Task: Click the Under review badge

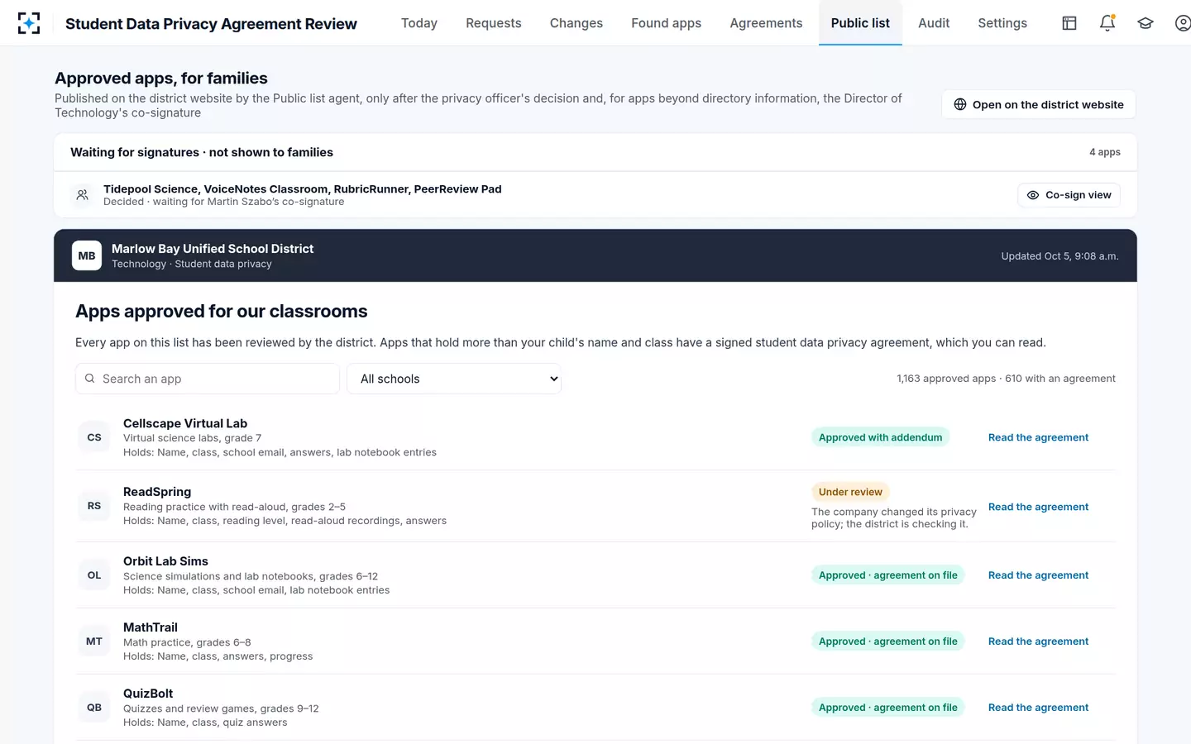Action: point(850,492)
